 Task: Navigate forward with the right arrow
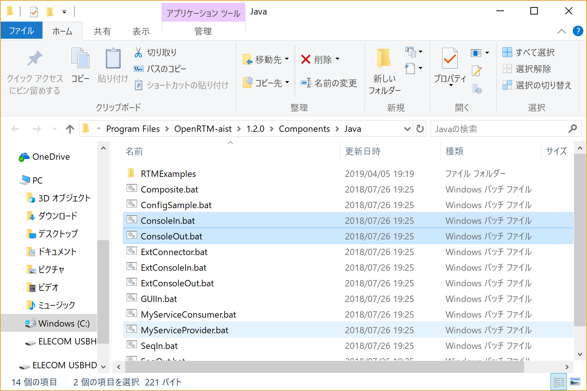point(37,129)
